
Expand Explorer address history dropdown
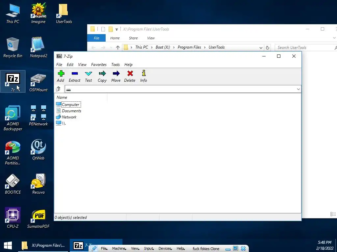[261, 48]
